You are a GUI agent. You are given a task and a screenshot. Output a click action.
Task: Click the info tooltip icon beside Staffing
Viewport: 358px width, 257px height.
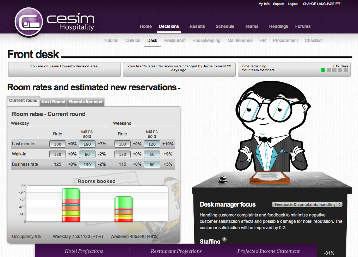[224, 239]
